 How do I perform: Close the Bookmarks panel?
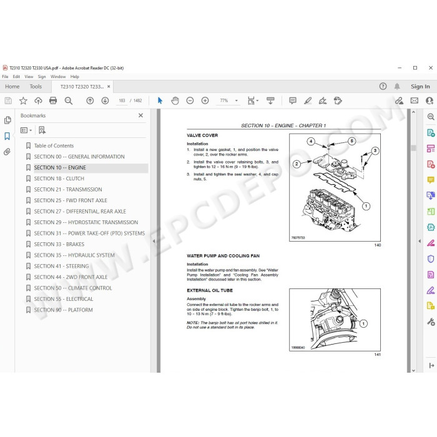click(140, 115)
